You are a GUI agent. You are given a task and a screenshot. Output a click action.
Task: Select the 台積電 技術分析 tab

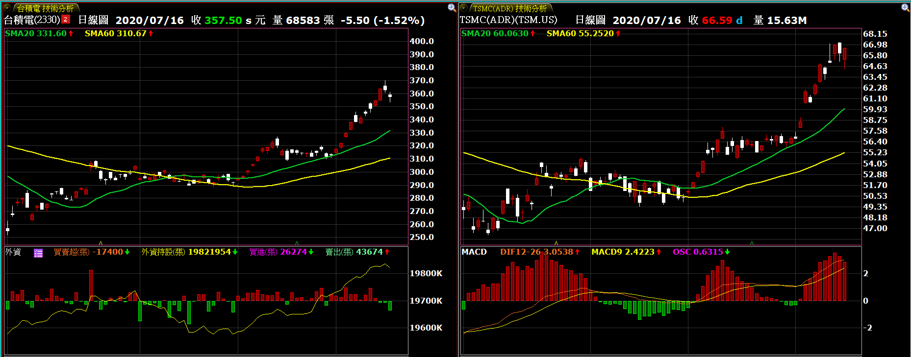pyautogui.click(x=45, y=8)
